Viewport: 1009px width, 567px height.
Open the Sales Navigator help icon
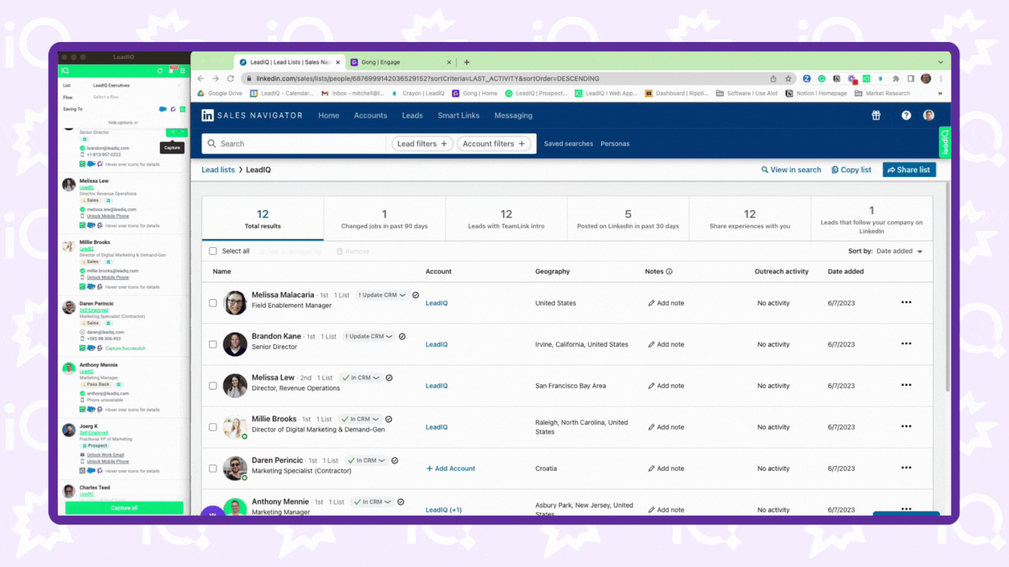point(906,115)
